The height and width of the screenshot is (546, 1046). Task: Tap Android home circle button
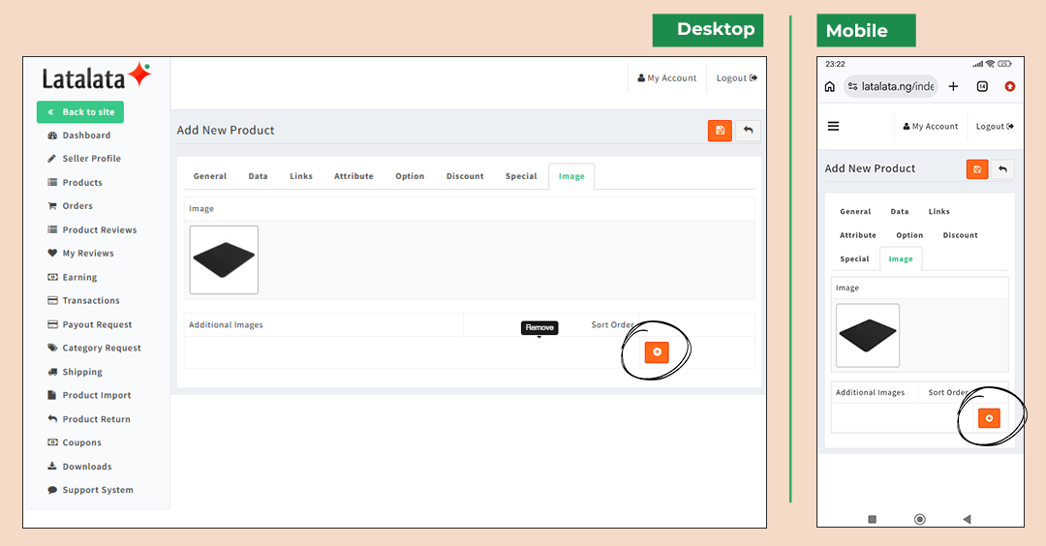[x=919, y=519]
